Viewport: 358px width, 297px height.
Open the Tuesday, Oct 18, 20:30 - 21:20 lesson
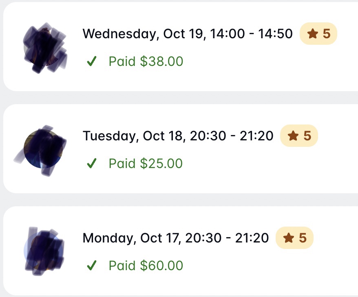[178, 136]
